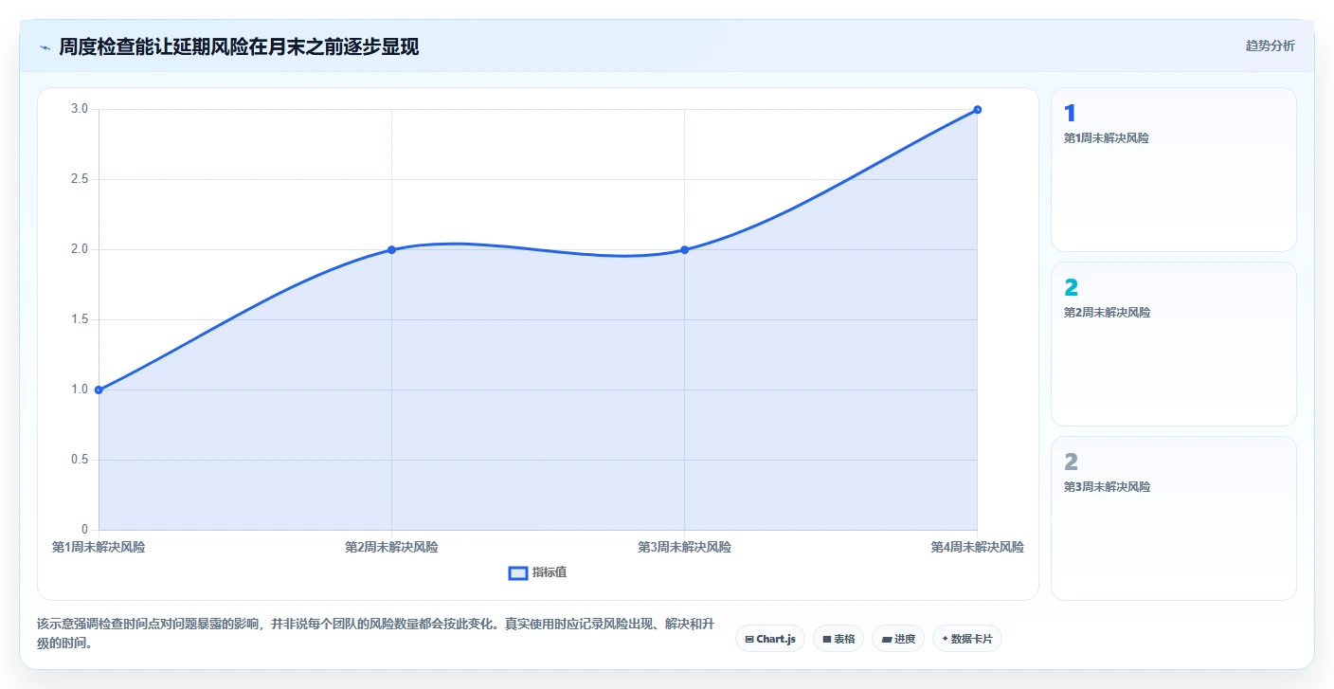The image size is (1334, 689).
Task: Click the x-axis label 第4周未解决风险
Action: (x=977, y=547)
